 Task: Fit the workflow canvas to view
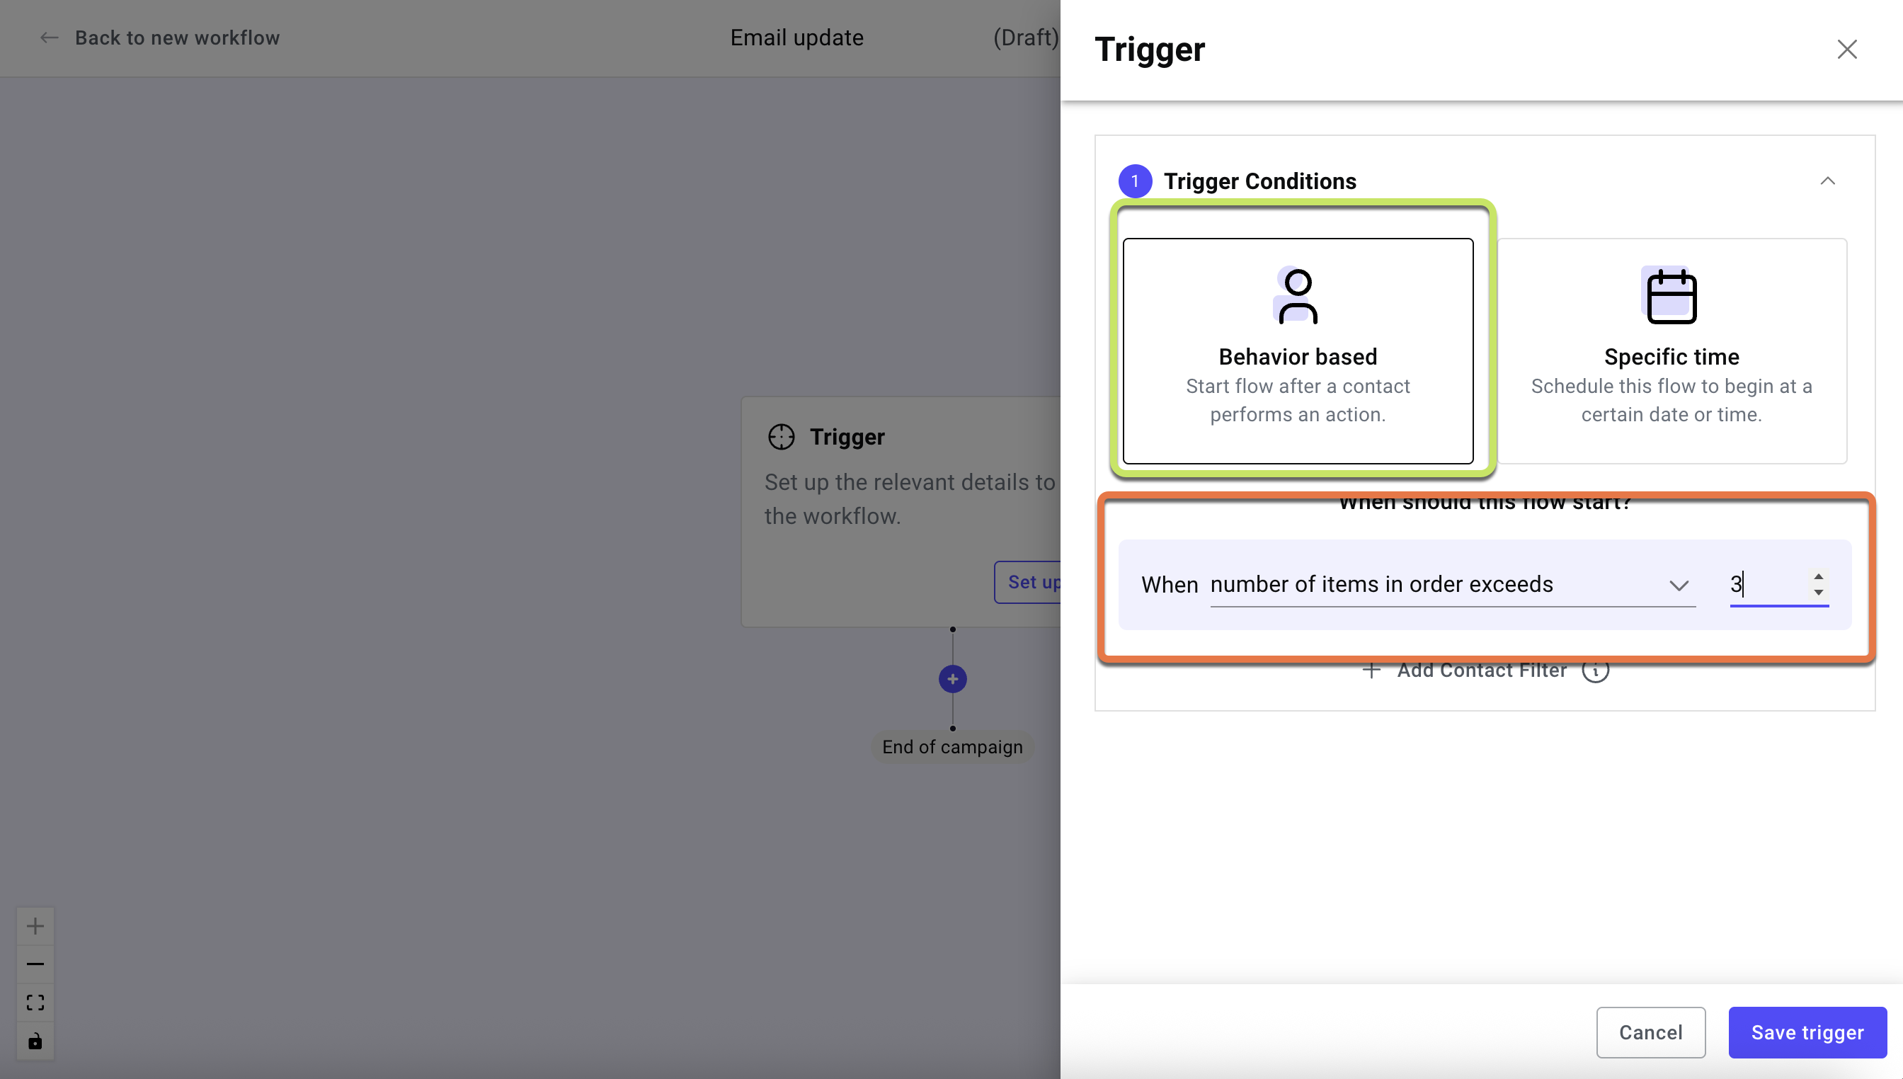pos(35,1003)
